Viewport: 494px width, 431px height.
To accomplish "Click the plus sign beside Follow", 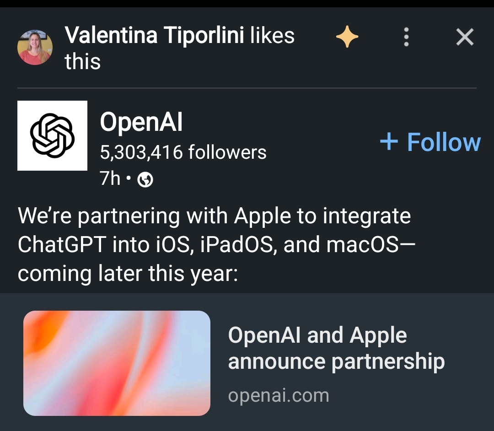I will 389,142.
